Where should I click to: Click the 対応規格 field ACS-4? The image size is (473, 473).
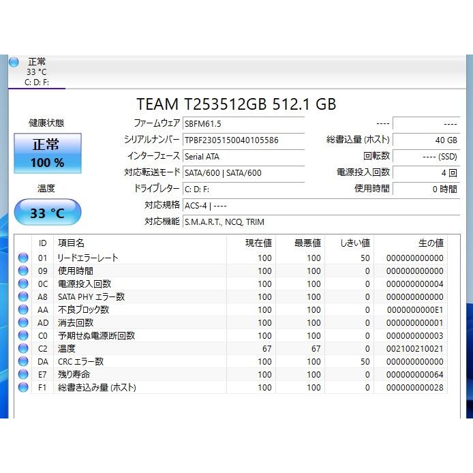coord(321,206)
